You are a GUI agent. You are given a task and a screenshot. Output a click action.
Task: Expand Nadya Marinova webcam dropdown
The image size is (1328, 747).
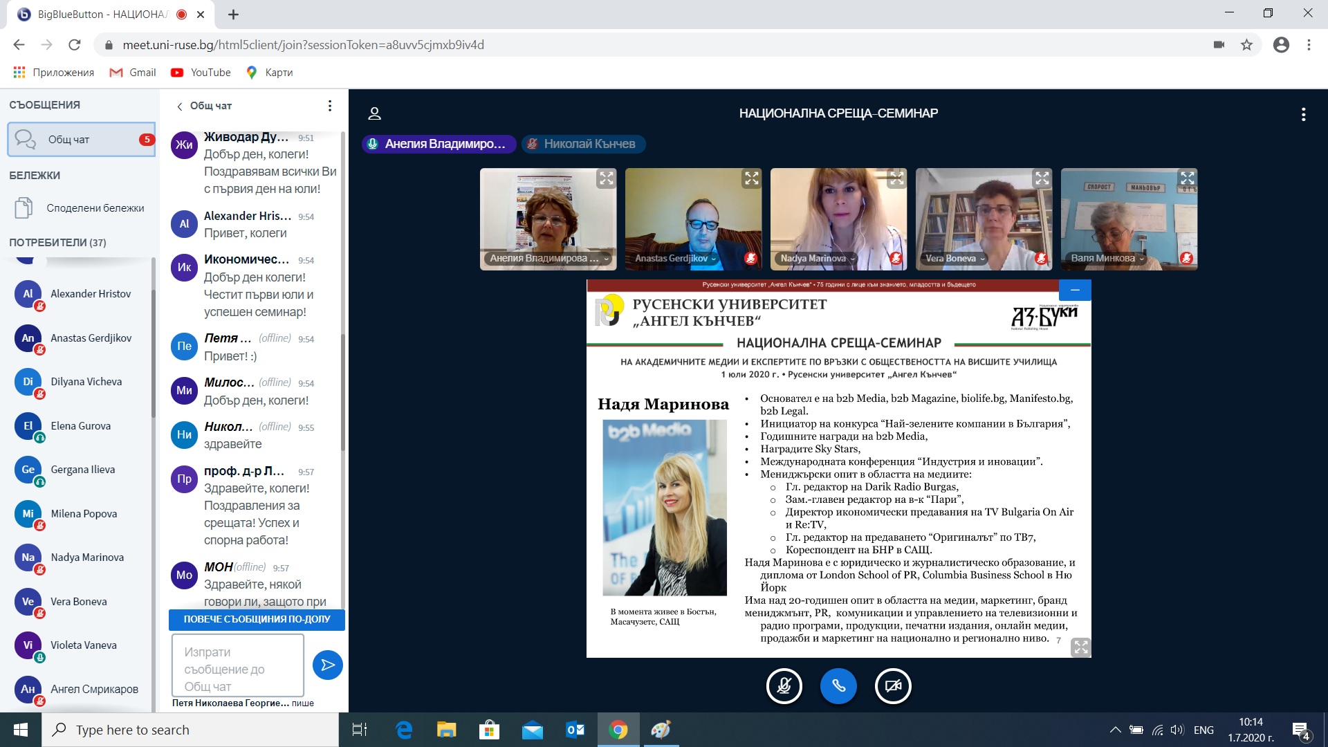818,259
